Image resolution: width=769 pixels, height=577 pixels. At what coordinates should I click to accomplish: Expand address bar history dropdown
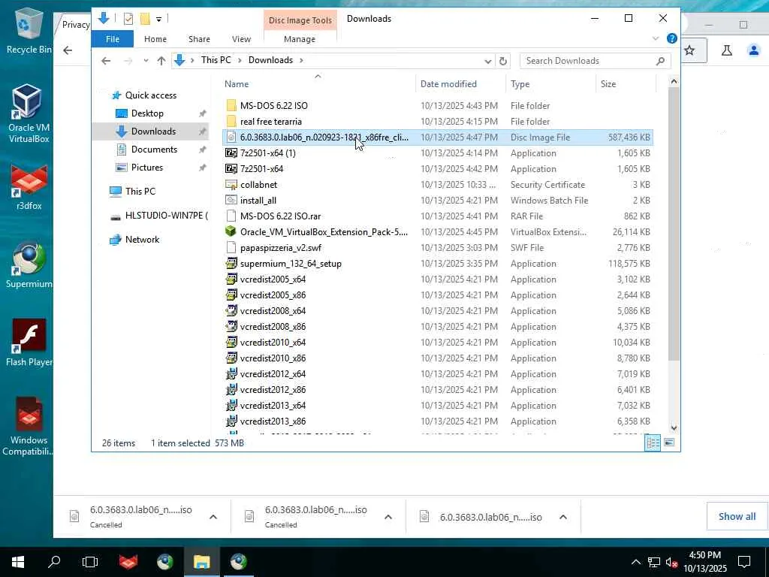click(x=488, y=61)
